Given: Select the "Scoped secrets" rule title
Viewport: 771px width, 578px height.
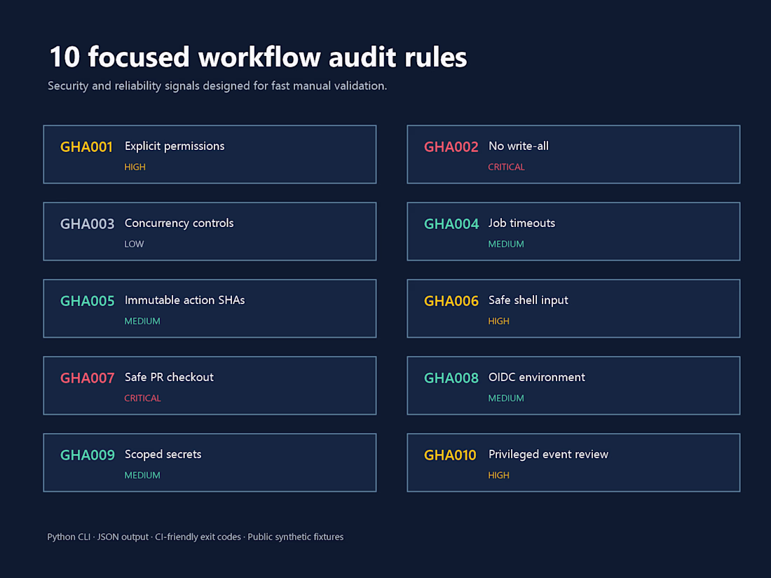Looking at the screenshot, I should click(163, 455).
